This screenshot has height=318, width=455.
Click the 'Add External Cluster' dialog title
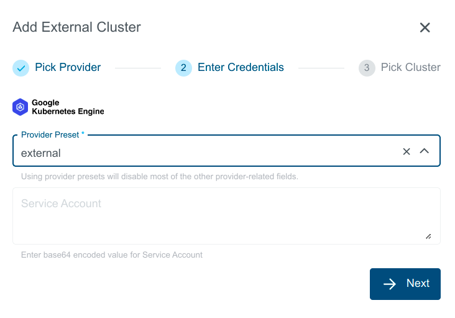coord(76,27)
